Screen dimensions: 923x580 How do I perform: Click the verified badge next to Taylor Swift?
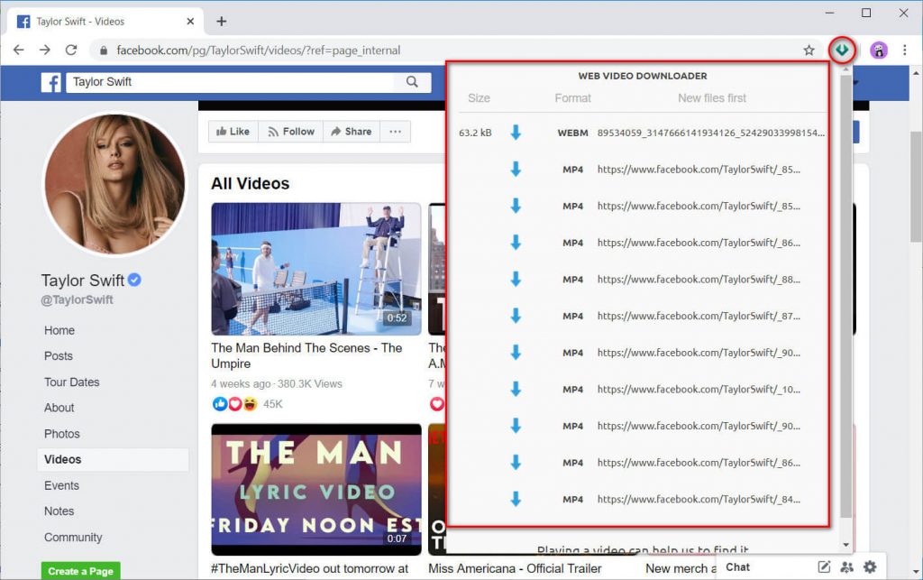(x=134, y=280)
